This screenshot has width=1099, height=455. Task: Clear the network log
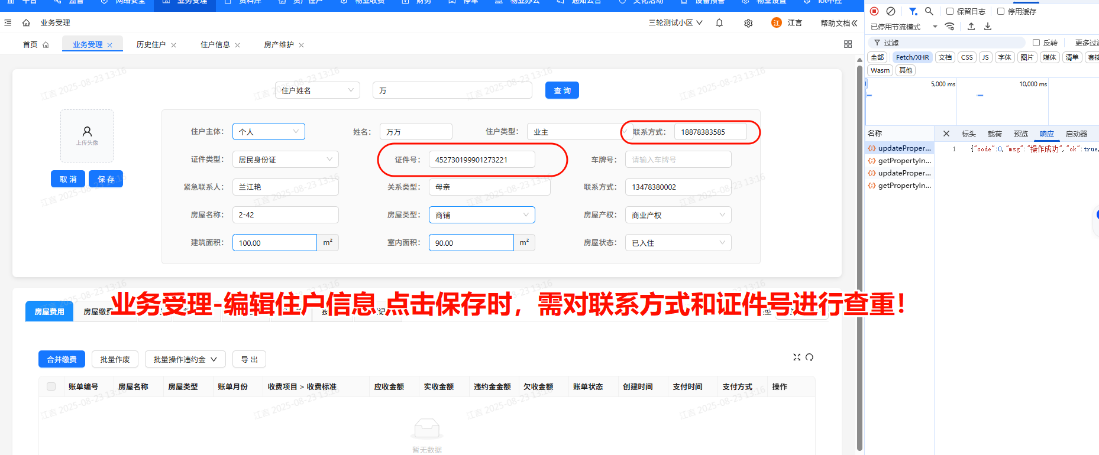click(890, 11)
